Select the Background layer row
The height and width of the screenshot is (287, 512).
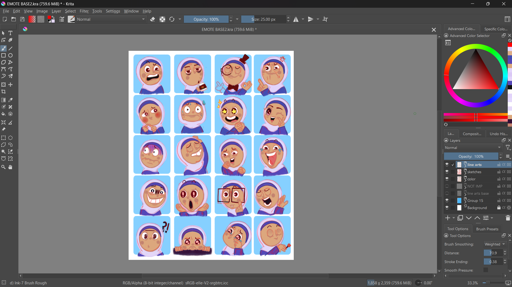pyautogui.click(x=477, y=208)
